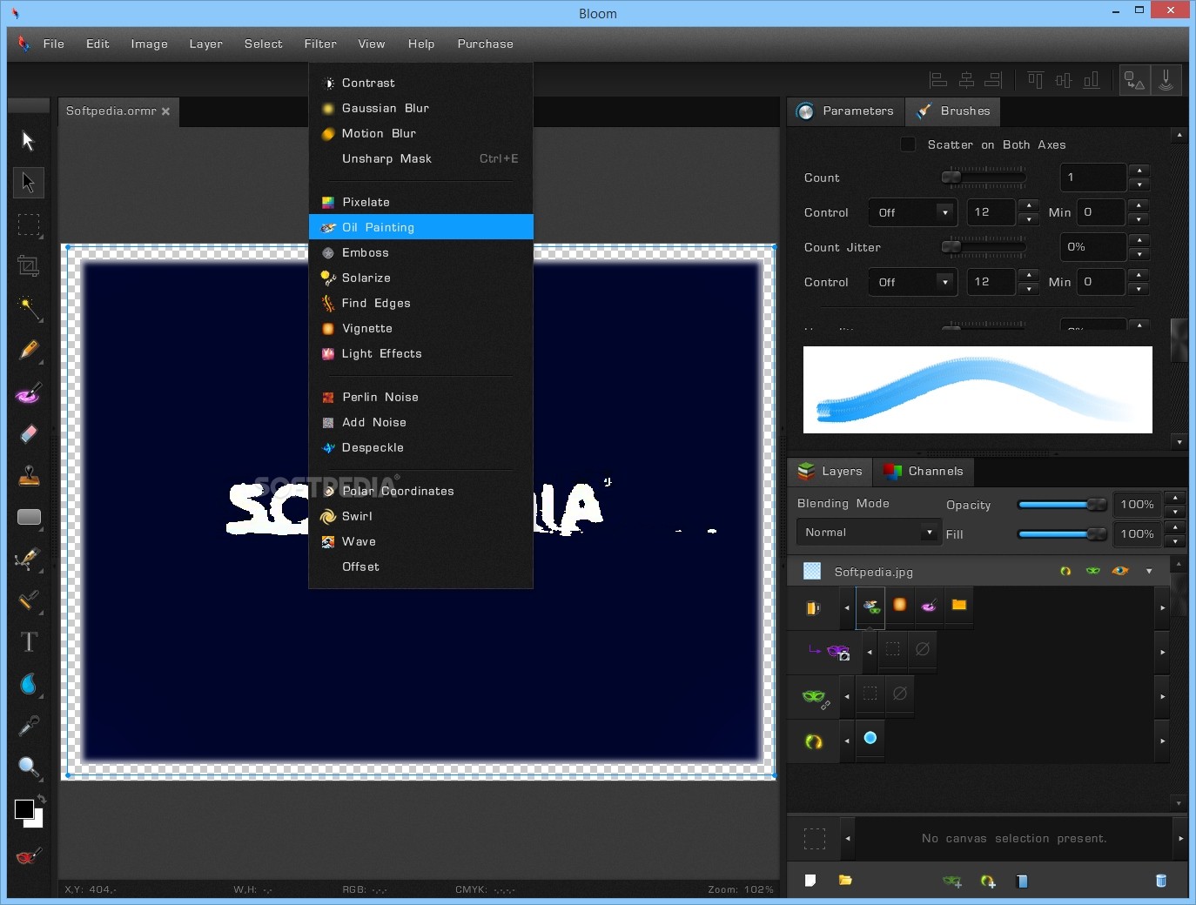The image size is (1196, 905).
Task: Switch to the Brushes tab
Action: pyautogui.click(x=953, y=111)
